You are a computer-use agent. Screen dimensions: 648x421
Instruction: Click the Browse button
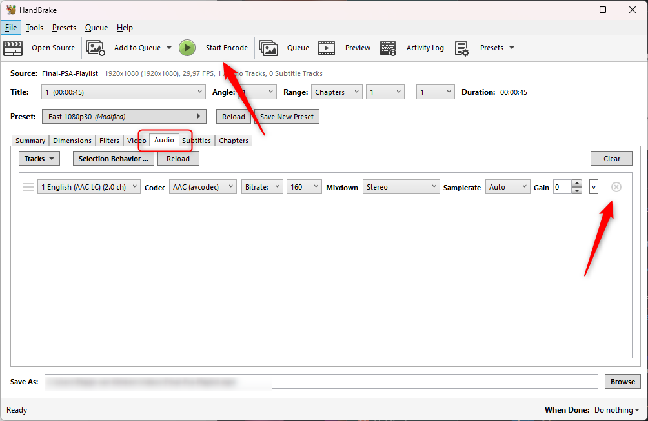(622, 382)
